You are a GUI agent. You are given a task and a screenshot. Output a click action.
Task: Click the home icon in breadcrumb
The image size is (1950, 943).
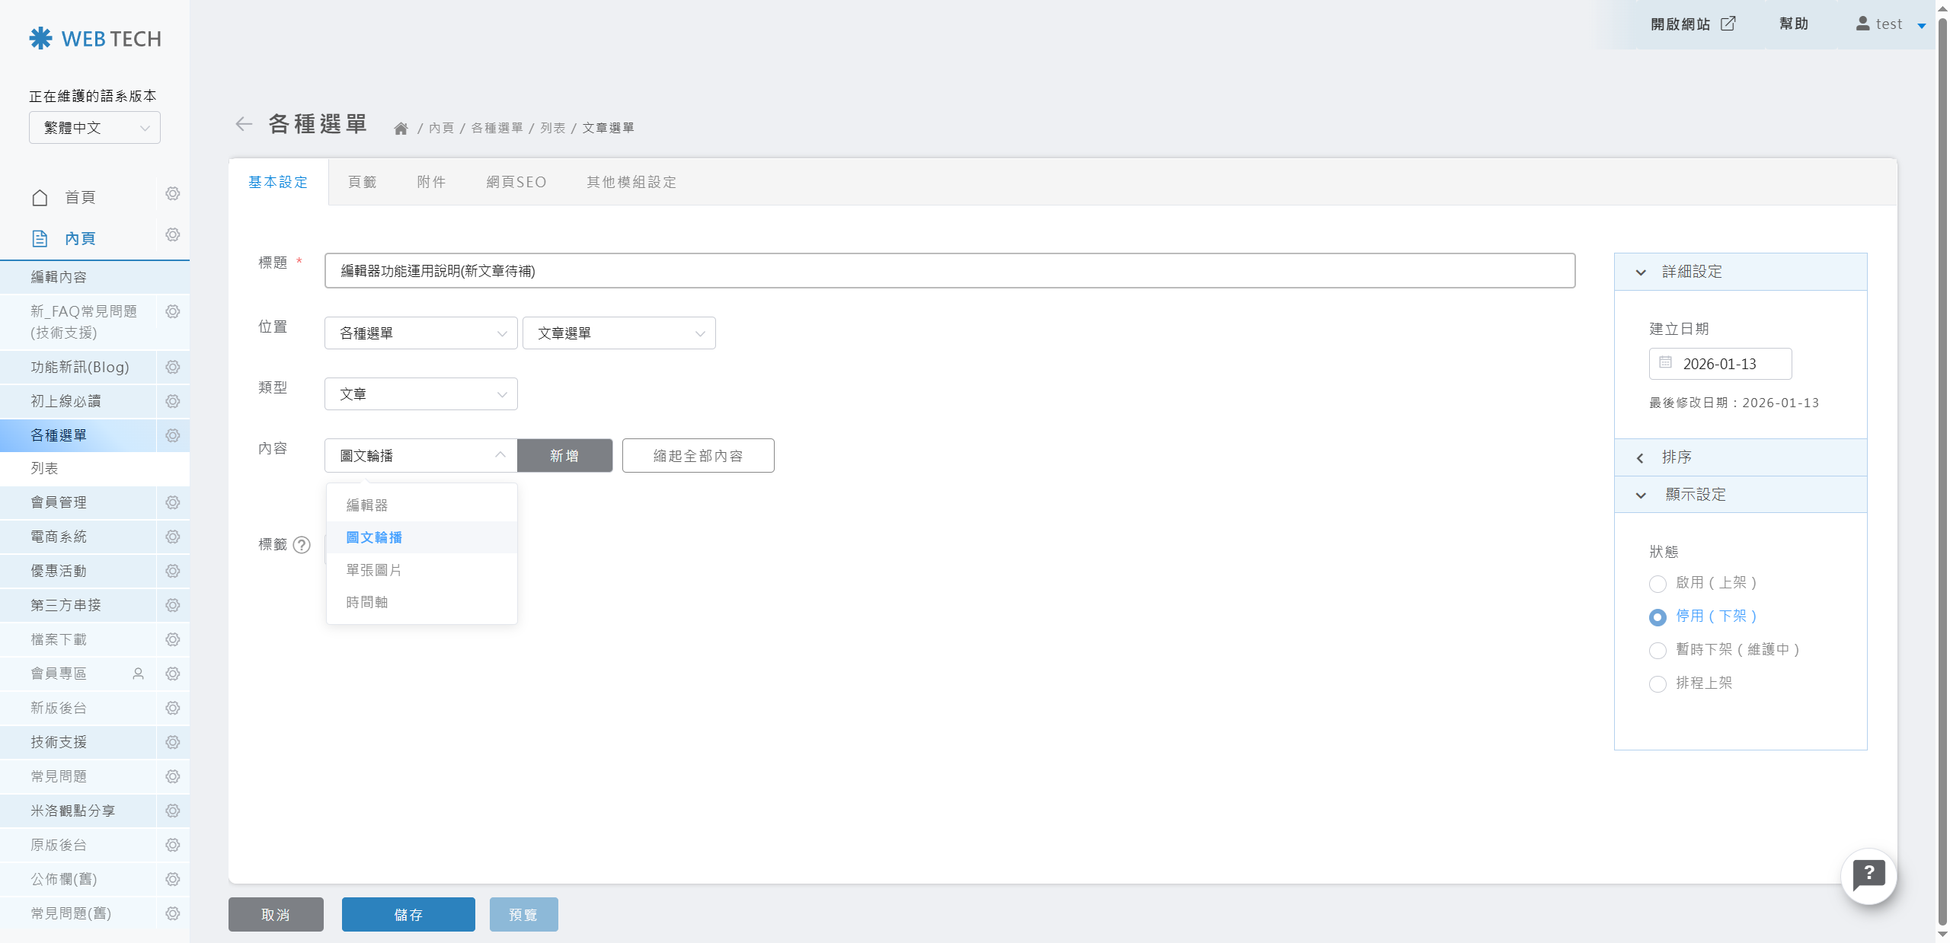coord(401,129)
